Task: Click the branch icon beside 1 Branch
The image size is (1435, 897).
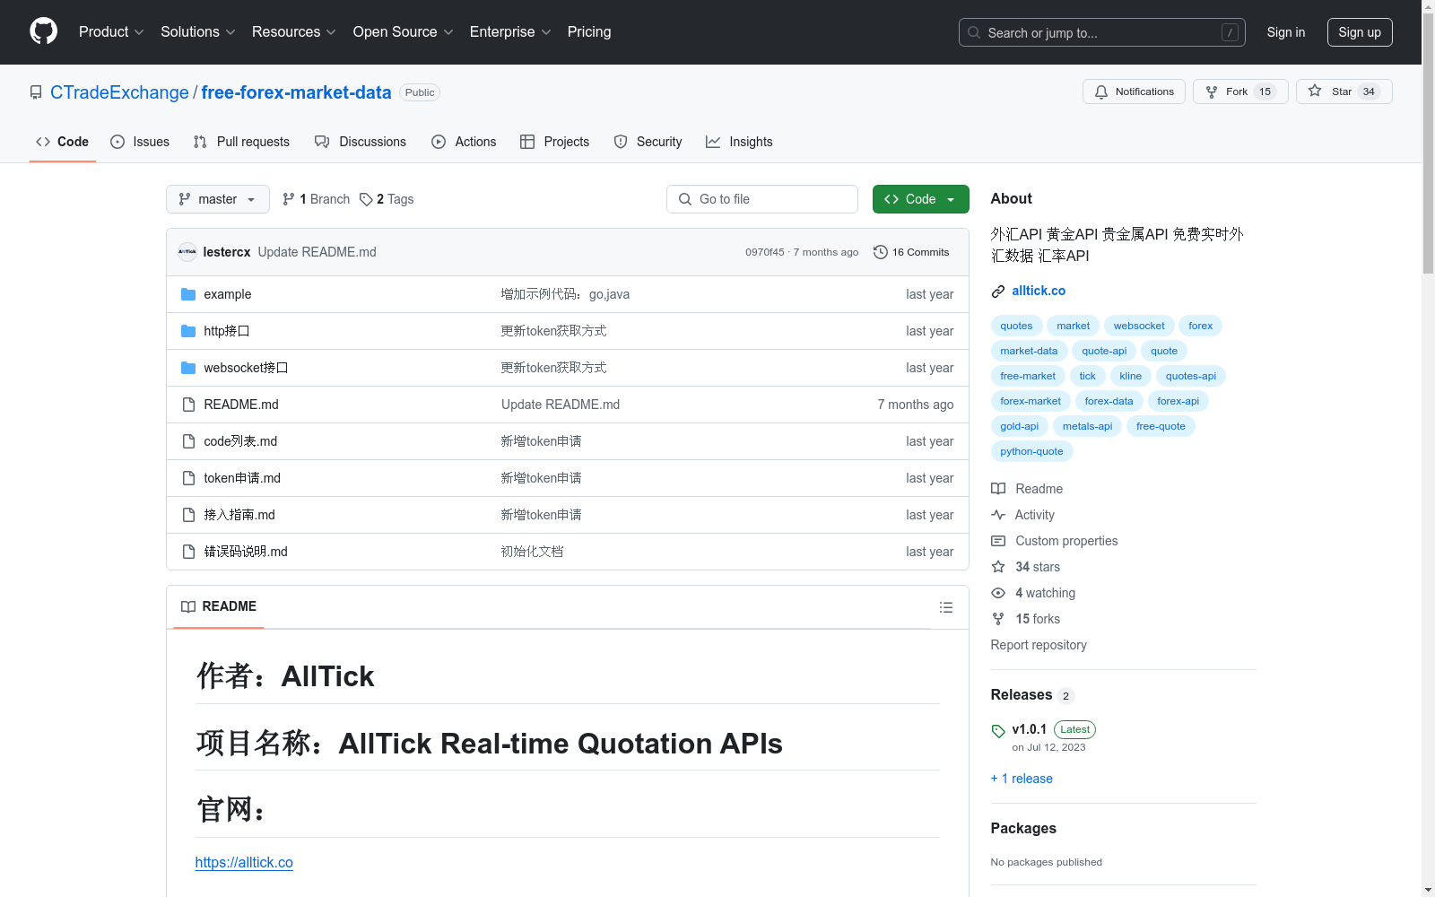Action: click(289, 199)
